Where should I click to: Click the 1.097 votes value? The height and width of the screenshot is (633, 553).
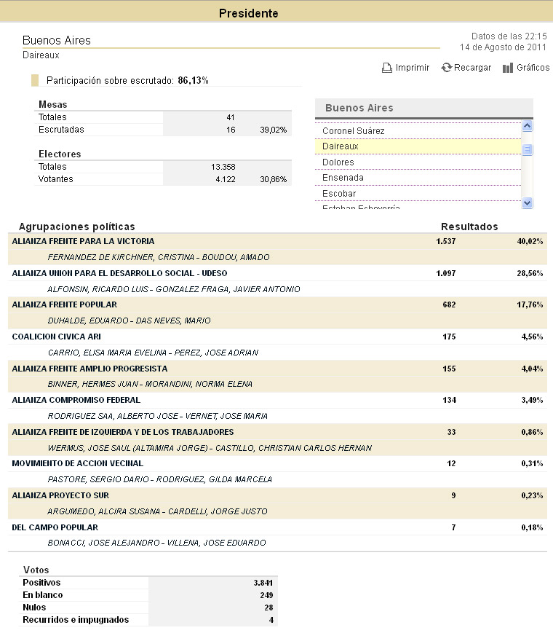[x=446, y=273]
